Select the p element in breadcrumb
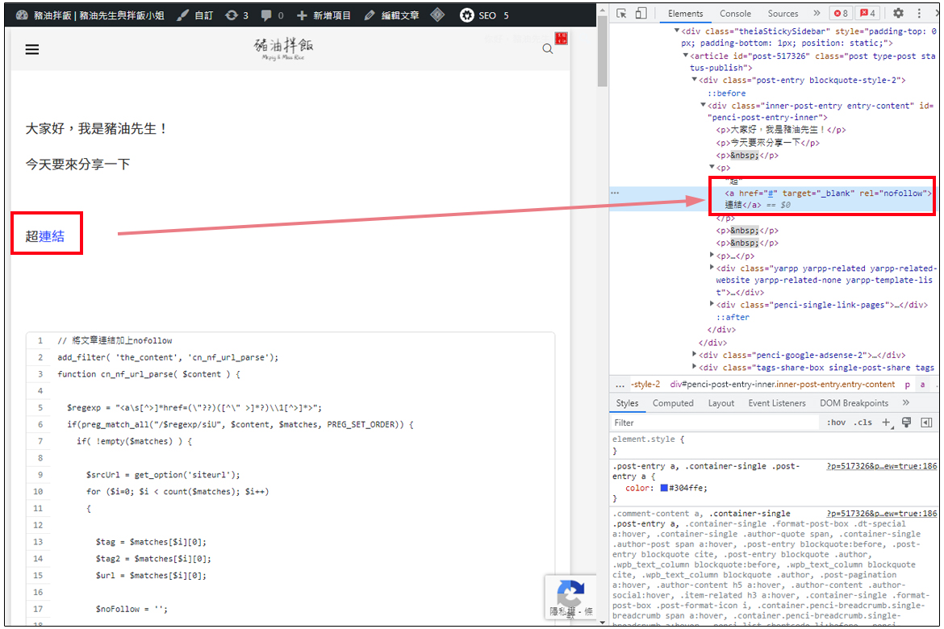944x629 pixels. point(907,384)
